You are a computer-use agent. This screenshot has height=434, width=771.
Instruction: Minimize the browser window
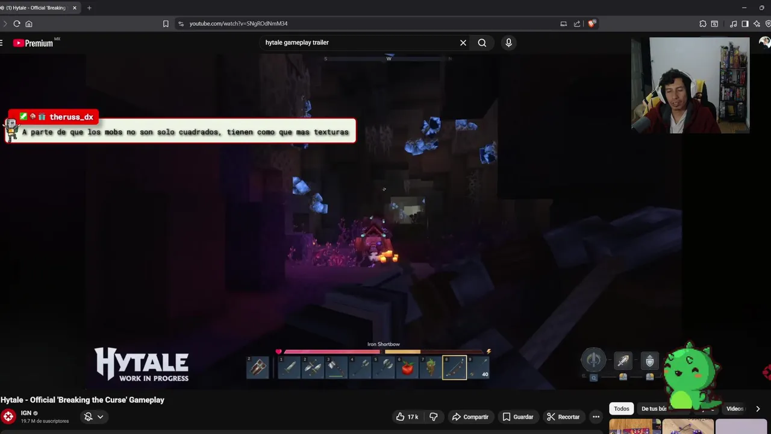(x=744, y=8)
